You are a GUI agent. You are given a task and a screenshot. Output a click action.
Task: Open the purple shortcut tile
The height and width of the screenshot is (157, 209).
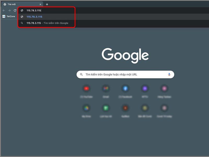[x=145, y=91]
